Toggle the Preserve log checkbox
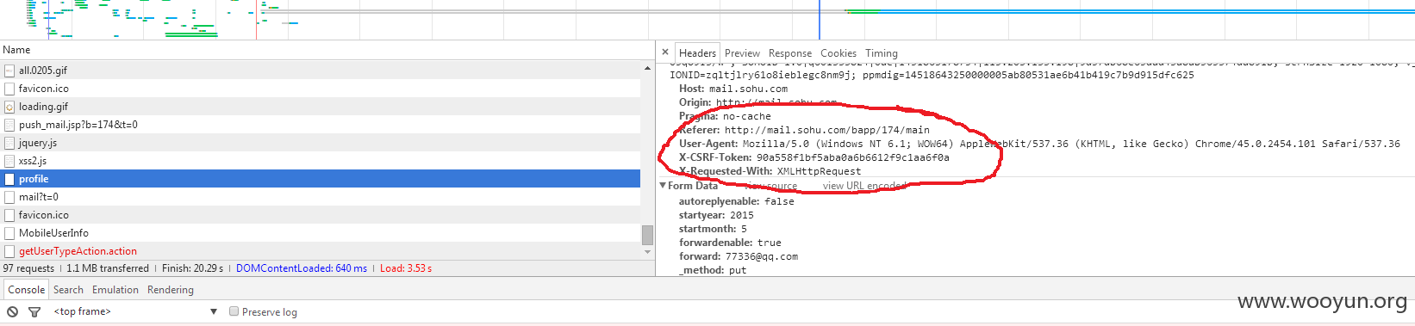The width and height of the screenshot is (1415, 326). pyautogui.click(x=234, y=311)
